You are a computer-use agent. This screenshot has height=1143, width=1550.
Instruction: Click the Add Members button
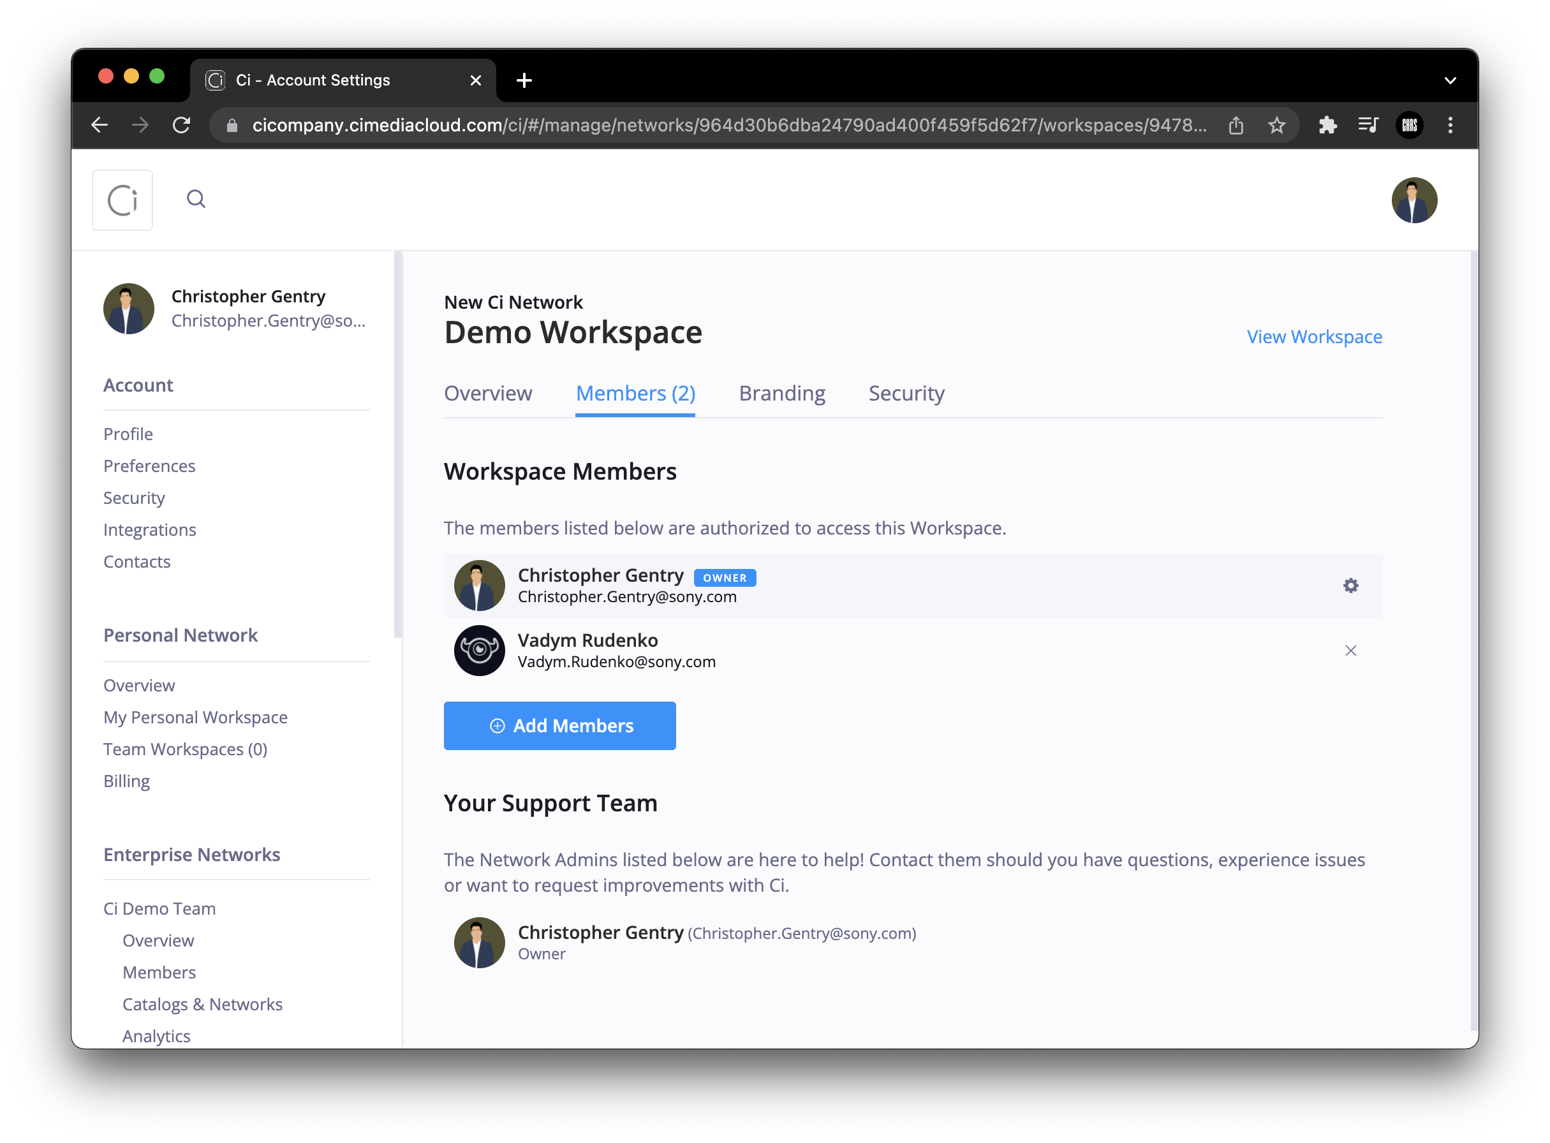click(x=560, y=726)
